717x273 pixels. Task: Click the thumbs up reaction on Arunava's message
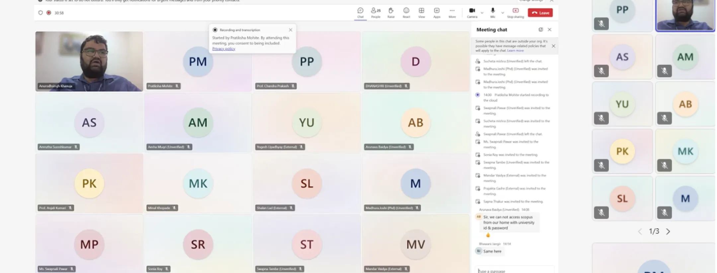click(488, 235)
